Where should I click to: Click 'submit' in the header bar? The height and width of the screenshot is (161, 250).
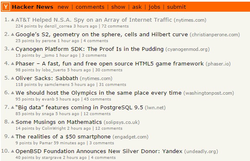[x=176, y=7]
